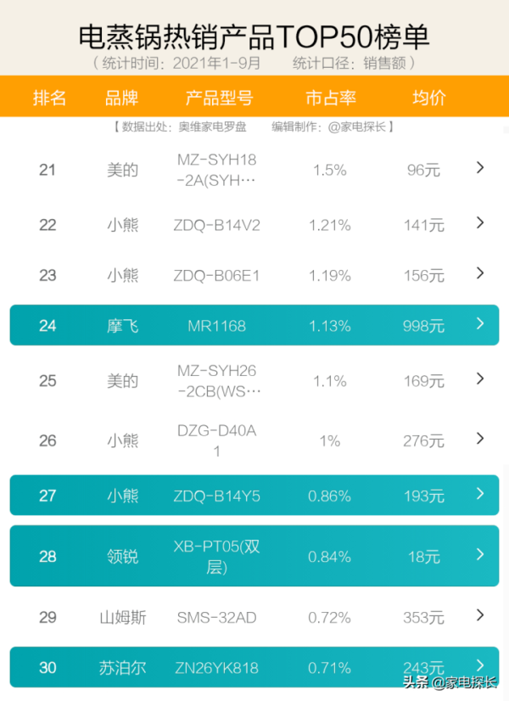Image resolution: width=509 pixels, height=701 pixels.
Task: Open details arrow for rank 21 Midea
Action: click(x=480, y=168)
